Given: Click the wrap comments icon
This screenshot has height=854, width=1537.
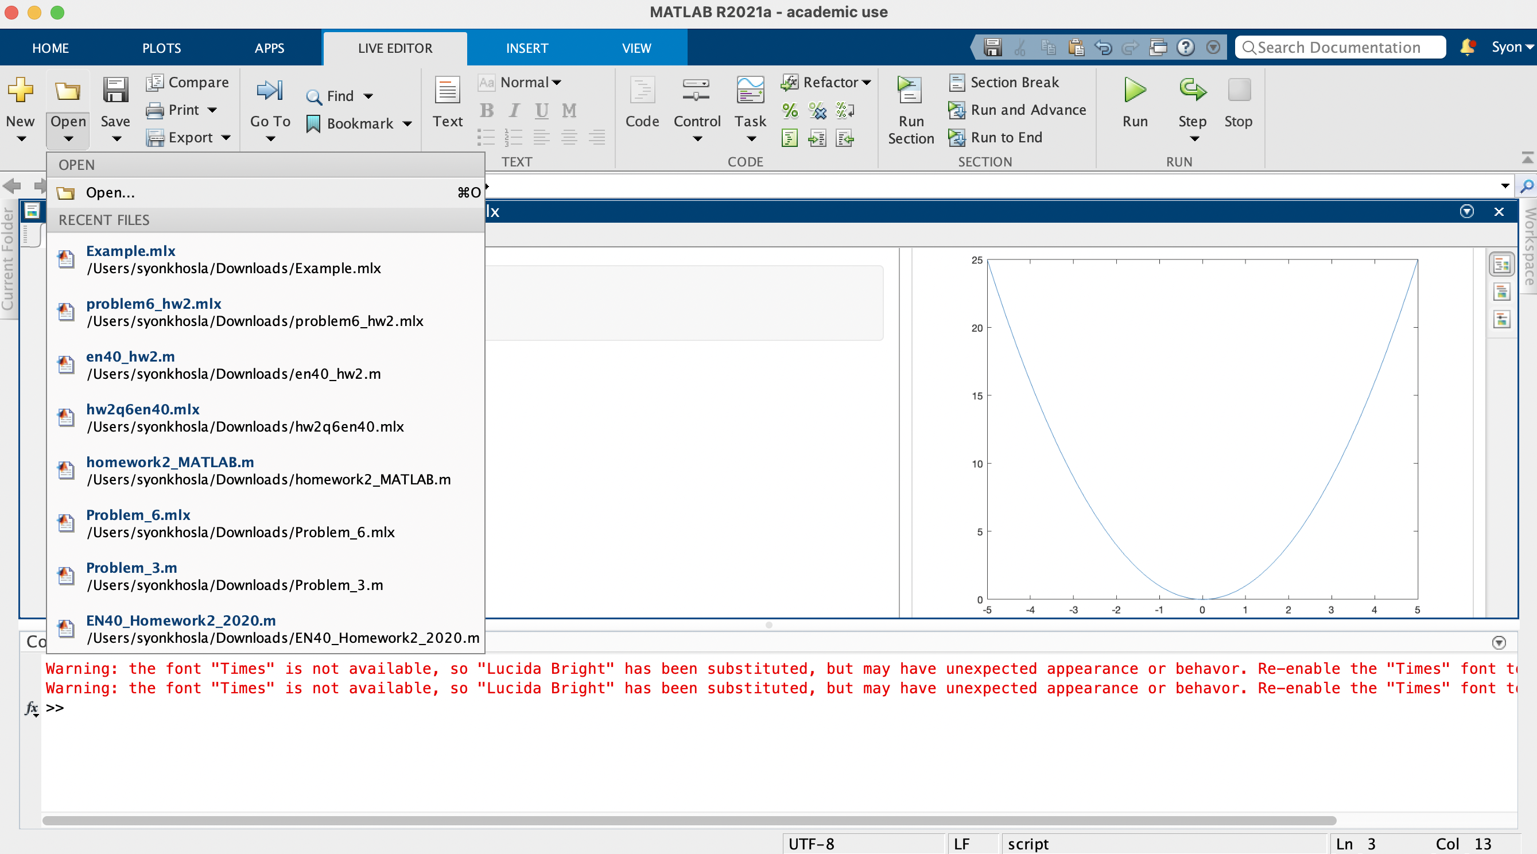Looking at the screenshot, I should pos(845,110).
